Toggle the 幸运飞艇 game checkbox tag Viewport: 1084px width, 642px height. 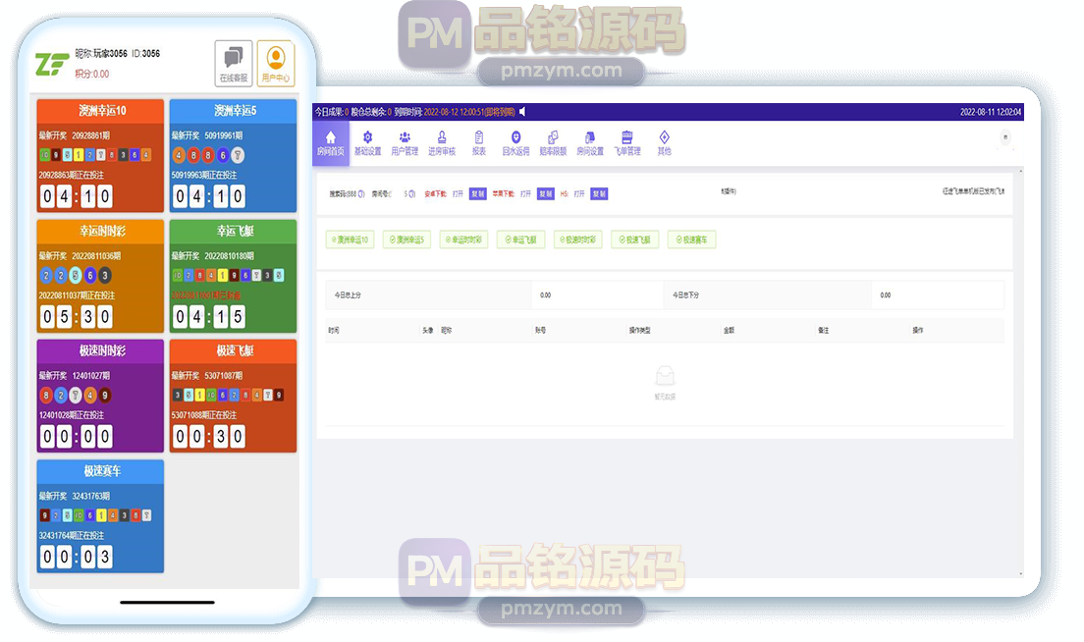(x=520, y=240)
